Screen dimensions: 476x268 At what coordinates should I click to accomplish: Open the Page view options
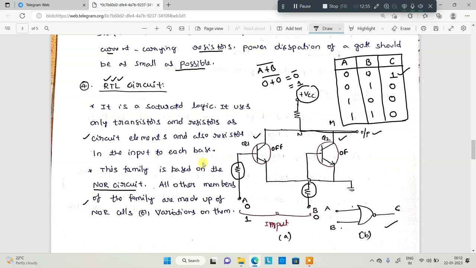click(209, 28)
